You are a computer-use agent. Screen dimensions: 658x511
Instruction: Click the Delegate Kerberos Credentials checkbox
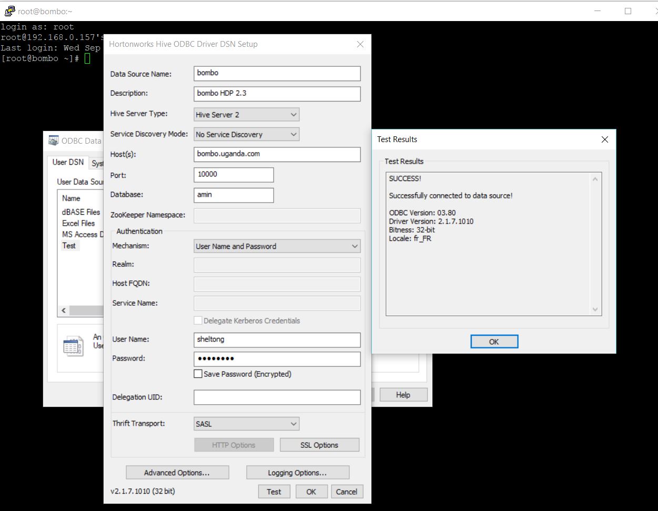click(198, 320)
